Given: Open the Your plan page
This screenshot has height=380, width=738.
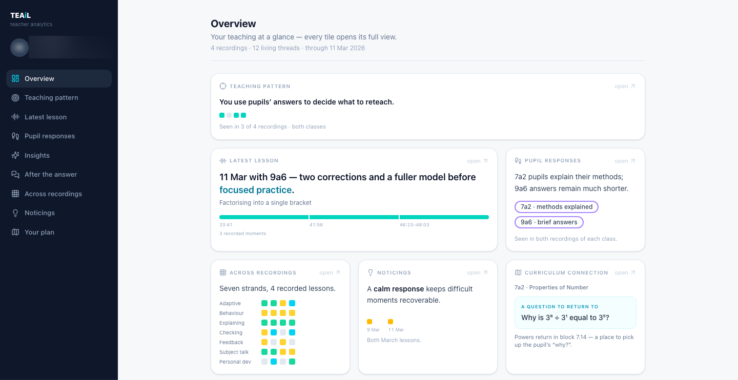Looking at the screenshot, I should 59,232.
